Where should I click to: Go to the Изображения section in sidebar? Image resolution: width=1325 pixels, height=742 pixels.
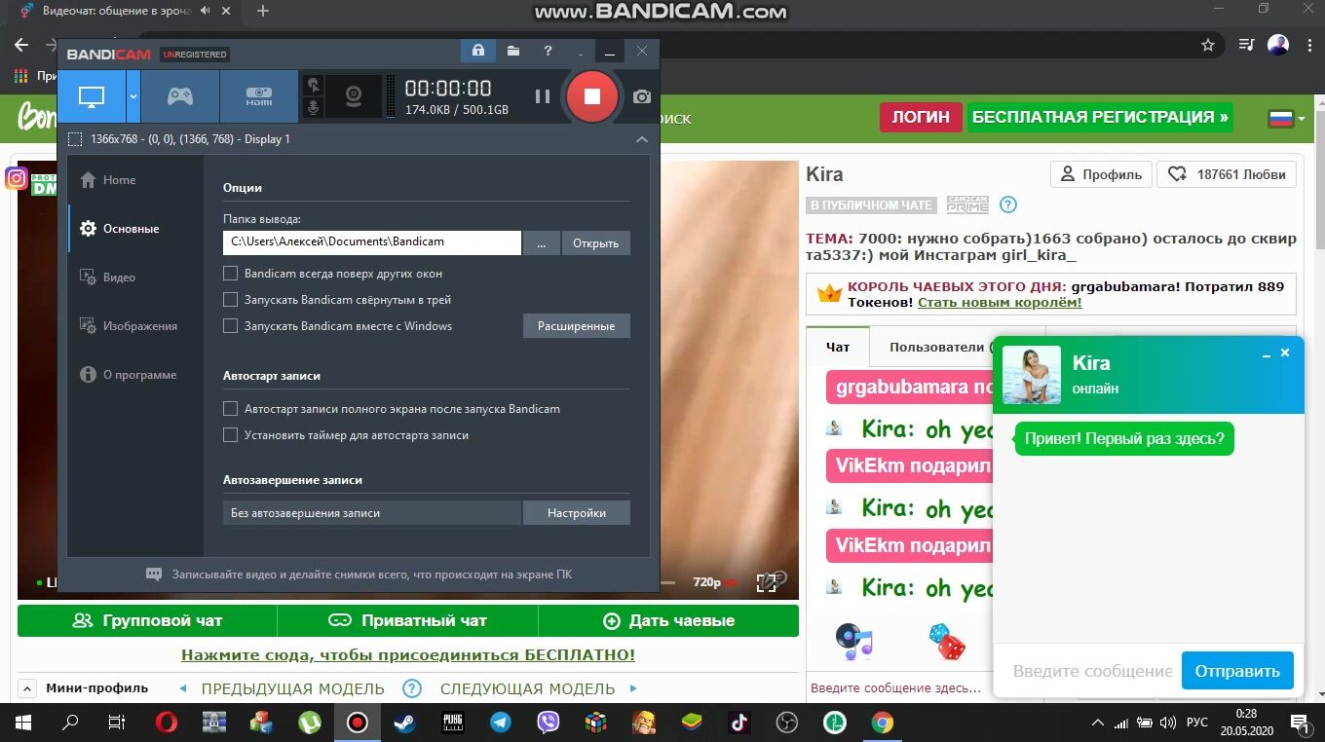(139, 326)
